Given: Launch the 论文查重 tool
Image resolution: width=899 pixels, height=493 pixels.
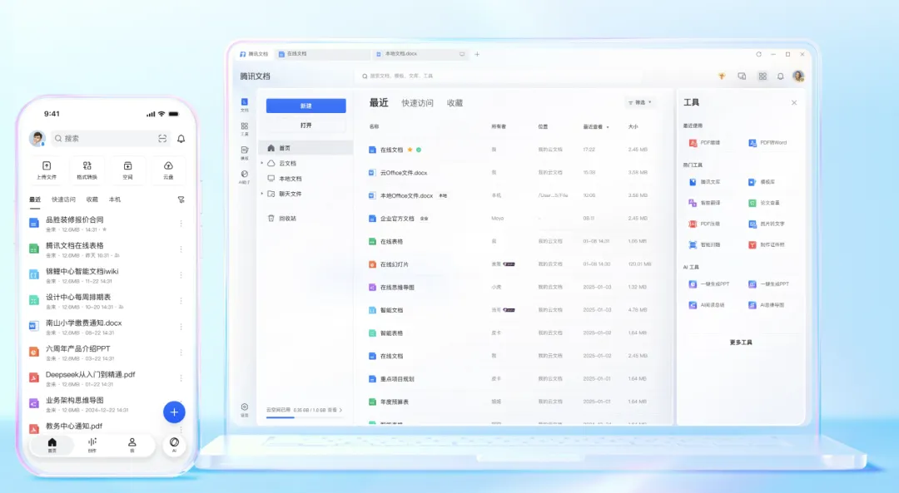Looking at the screenshot, I should coord(764,203).
